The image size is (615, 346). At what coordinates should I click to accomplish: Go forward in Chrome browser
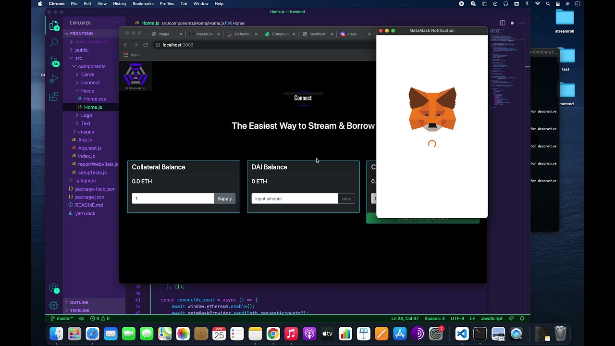click(135, 45)
